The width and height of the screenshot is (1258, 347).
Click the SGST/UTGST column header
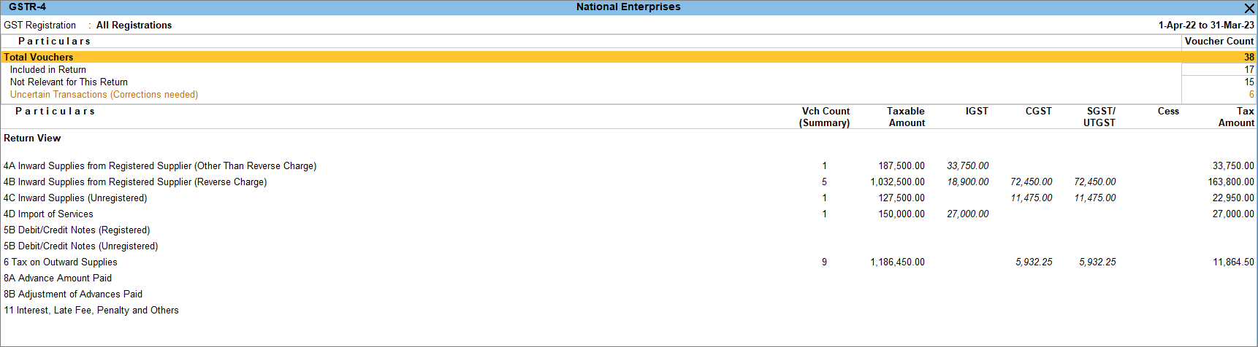tap(1100, 117)
